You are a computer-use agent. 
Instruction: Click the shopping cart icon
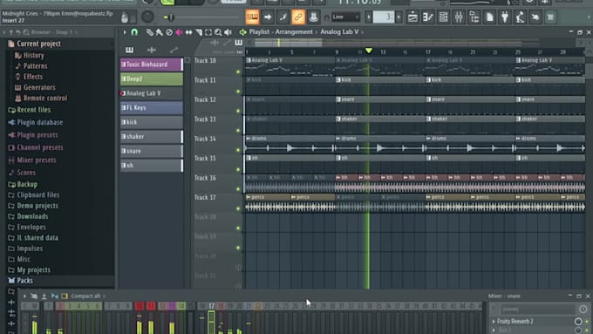pyautogui.click(x=550, y=17)
